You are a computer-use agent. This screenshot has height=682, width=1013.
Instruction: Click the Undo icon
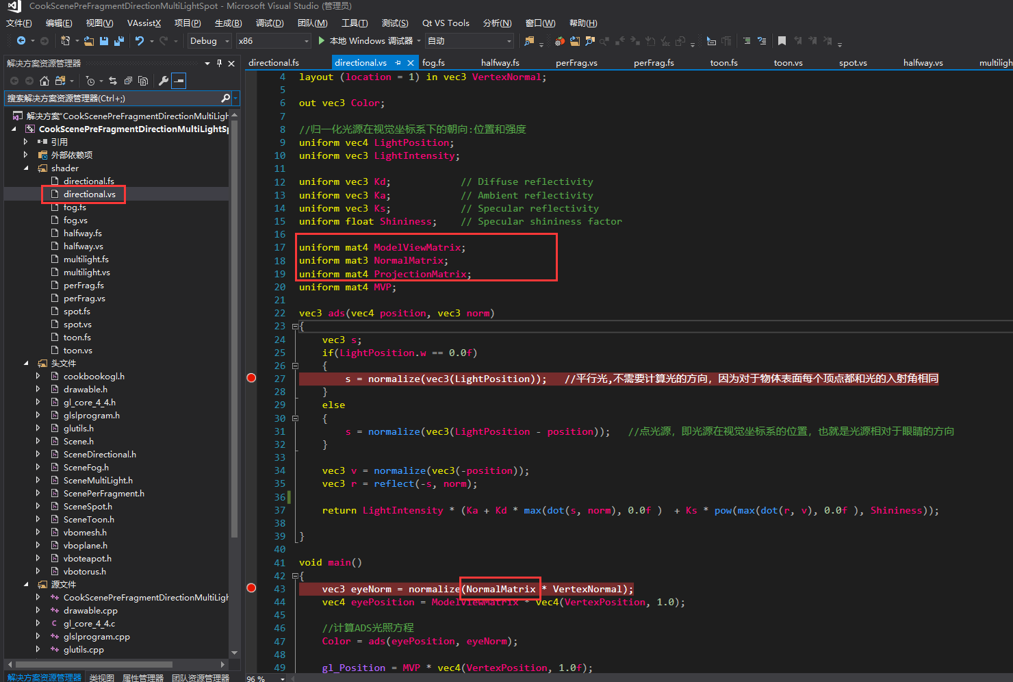[x=140, y=41]
